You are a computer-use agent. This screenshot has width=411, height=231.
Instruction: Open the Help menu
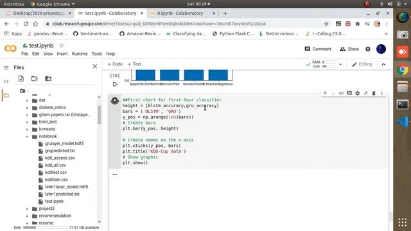click(110, 54)
